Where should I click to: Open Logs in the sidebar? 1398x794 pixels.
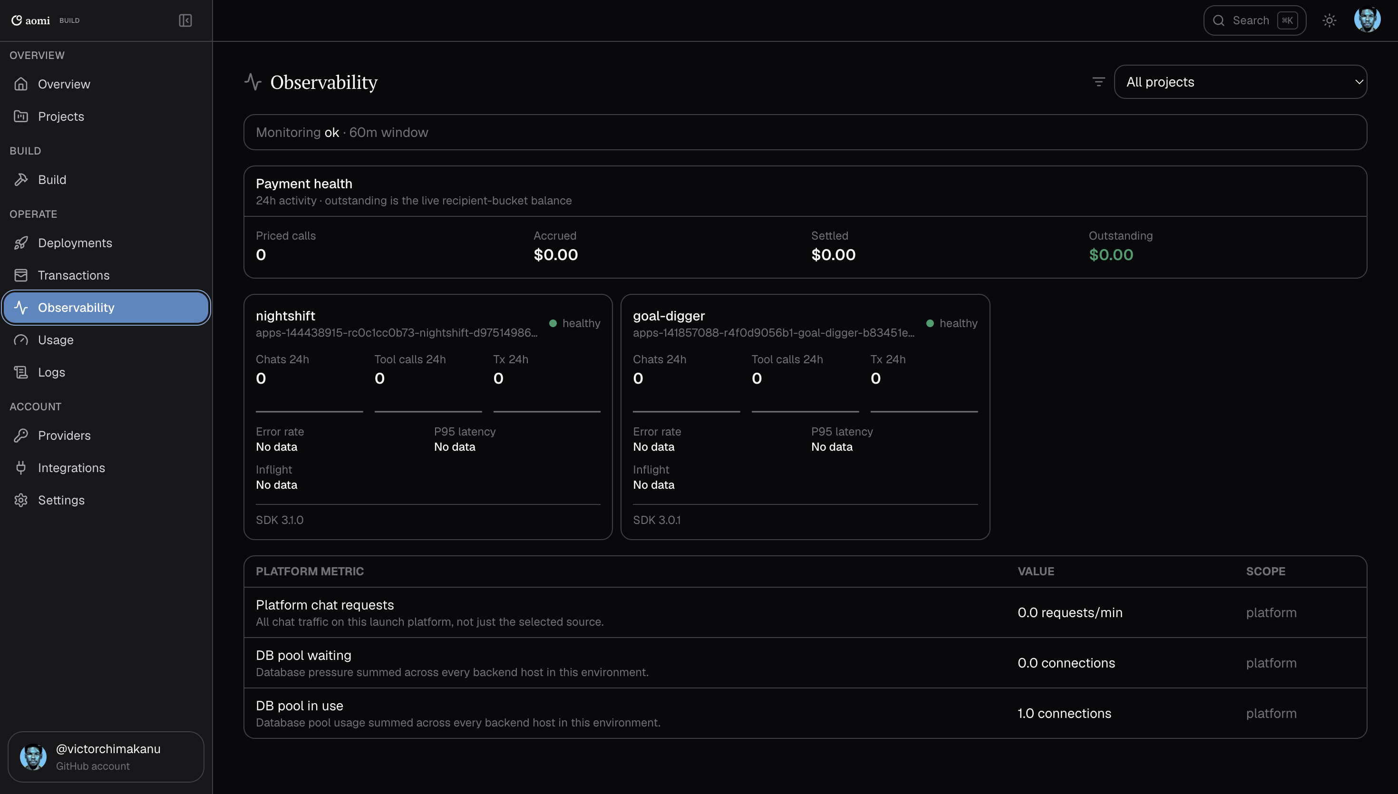click(x=107, y=372)
